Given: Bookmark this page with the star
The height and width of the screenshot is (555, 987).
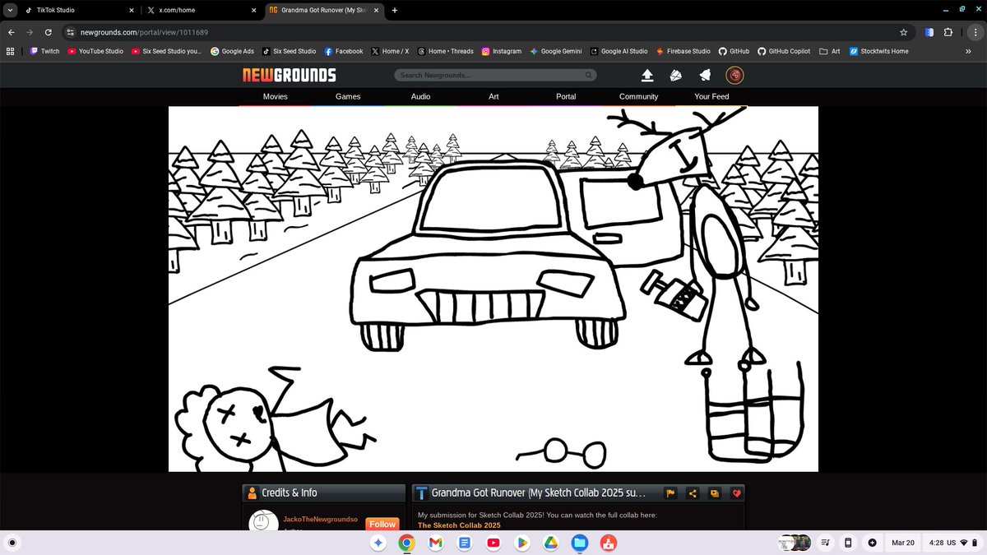Looking at the screenshot, I should [904, 32].
